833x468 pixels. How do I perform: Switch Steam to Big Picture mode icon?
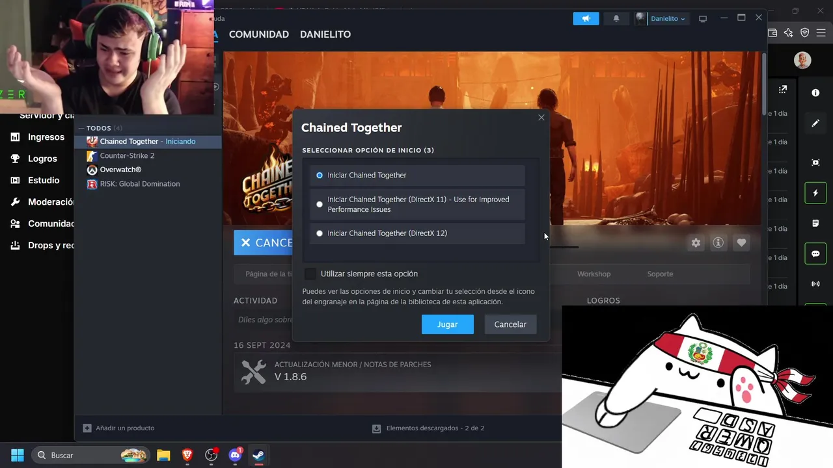click(x=703, y=19)
